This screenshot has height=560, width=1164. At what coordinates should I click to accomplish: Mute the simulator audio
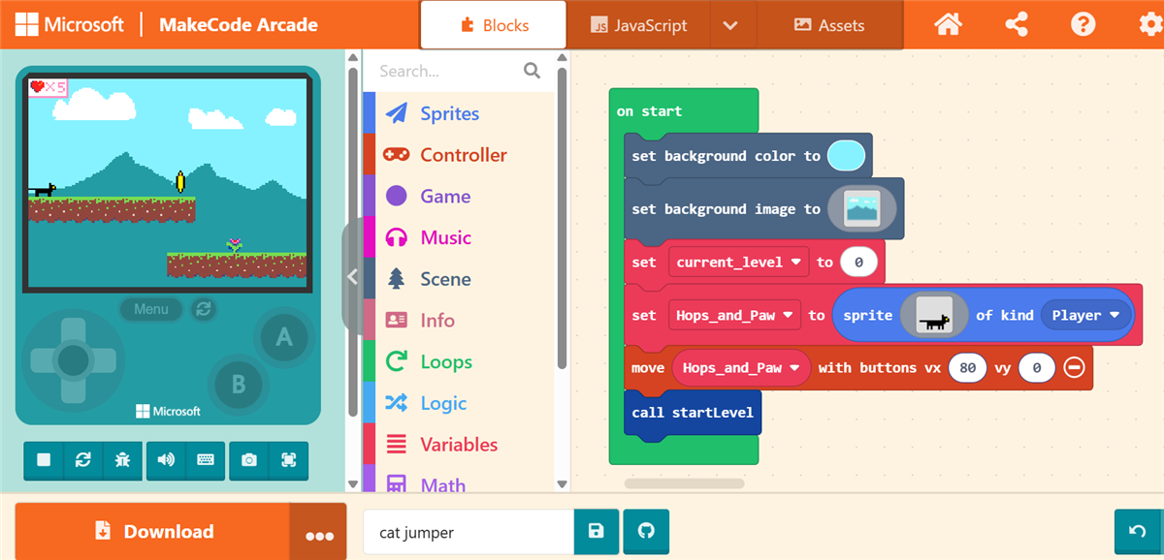[x=166, y=460]
